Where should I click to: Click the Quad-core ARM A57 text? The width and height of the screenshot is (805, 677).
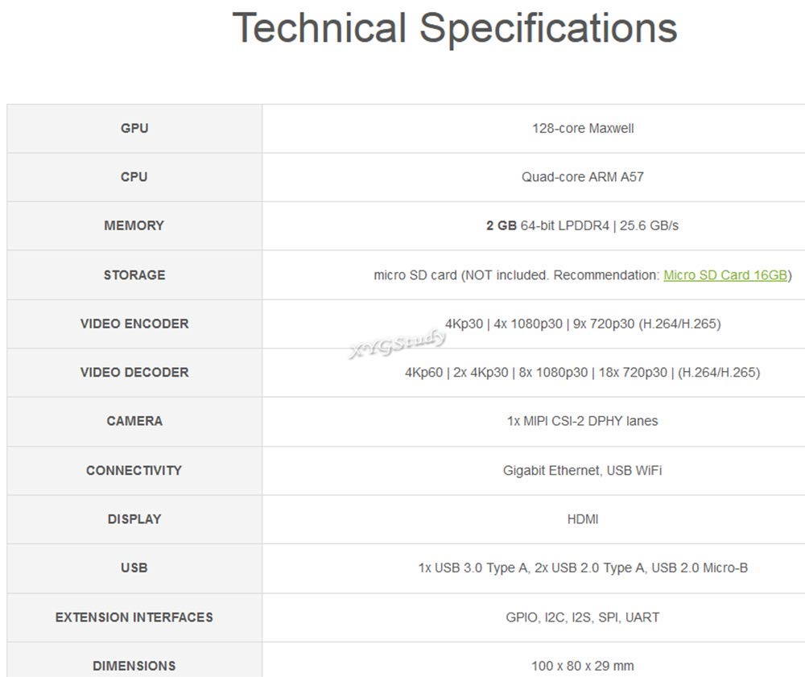pos(583,177)
